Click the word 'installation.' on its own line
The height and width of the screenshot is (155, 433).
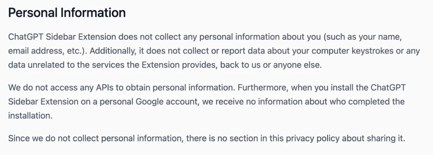pyautogui.click(x=30, y=116)
